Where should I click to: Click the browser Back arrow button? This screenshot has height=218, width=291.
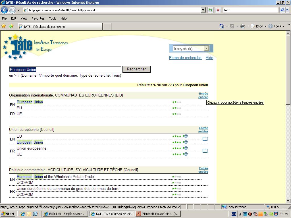(x=5, y=10)
